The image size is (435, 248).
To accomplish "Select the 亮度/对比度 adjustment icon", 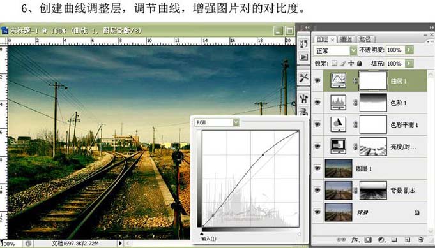I will tap(339, 147).
